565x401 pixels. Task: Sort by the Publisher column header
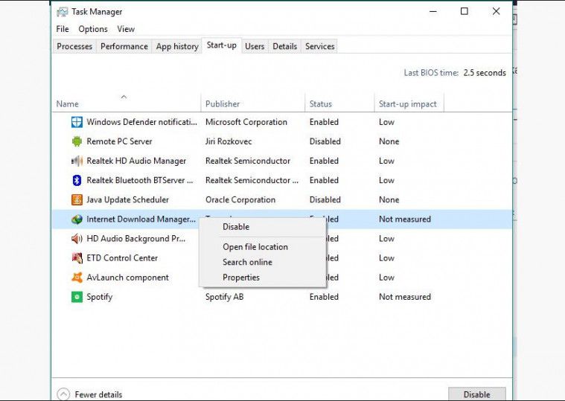pyautogui.click(x=223, y=104)
